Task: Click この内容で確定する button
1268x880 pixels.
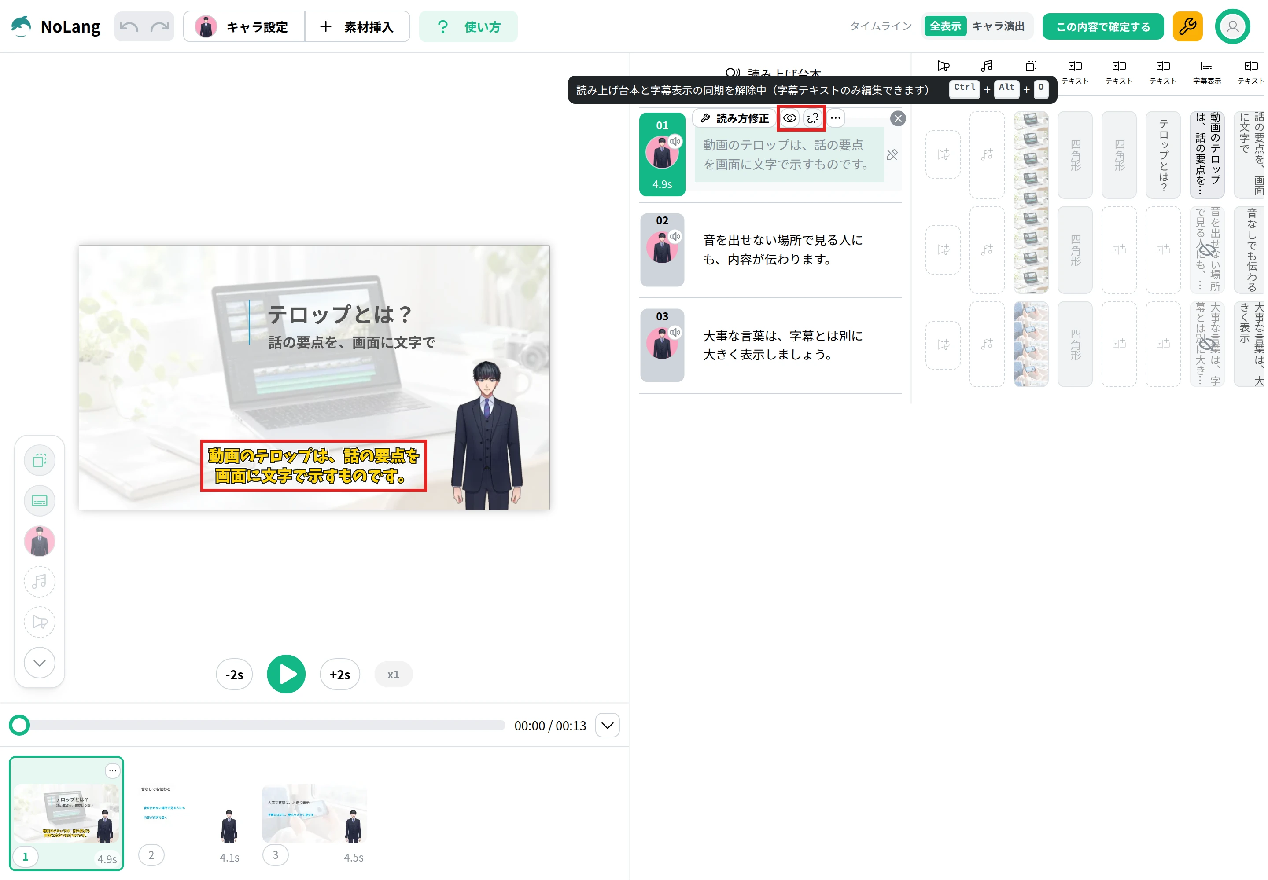Action: (1102, 26)
